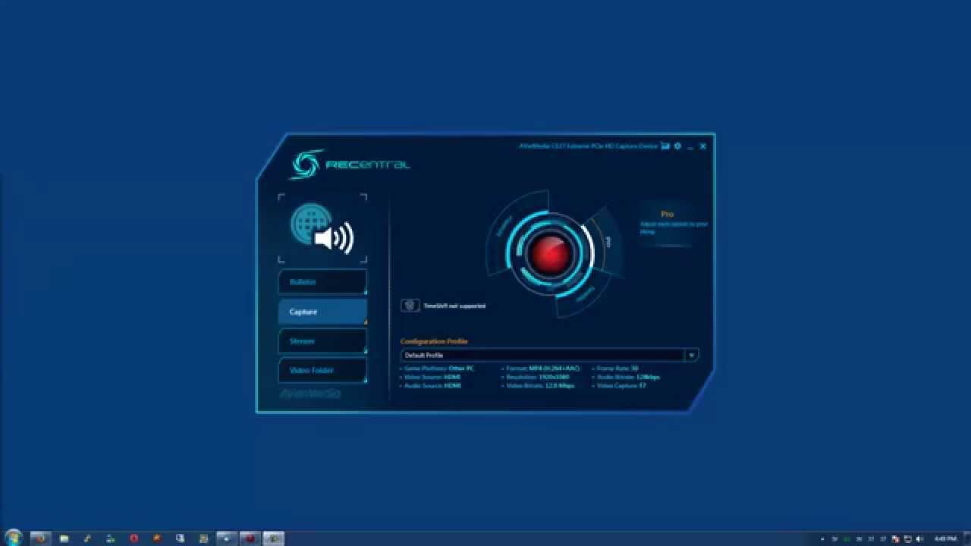Click the "TimeShift not supported" text
The image size is (971, 546).
pos(454,306)
